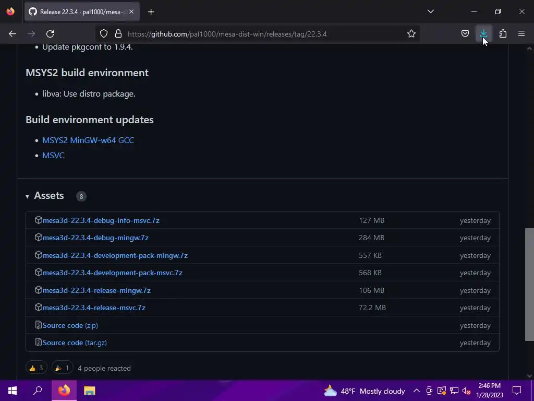Screen dimensions: 534x401
Task: Click package icon beside release-msvc.7z
Action: 38,307
